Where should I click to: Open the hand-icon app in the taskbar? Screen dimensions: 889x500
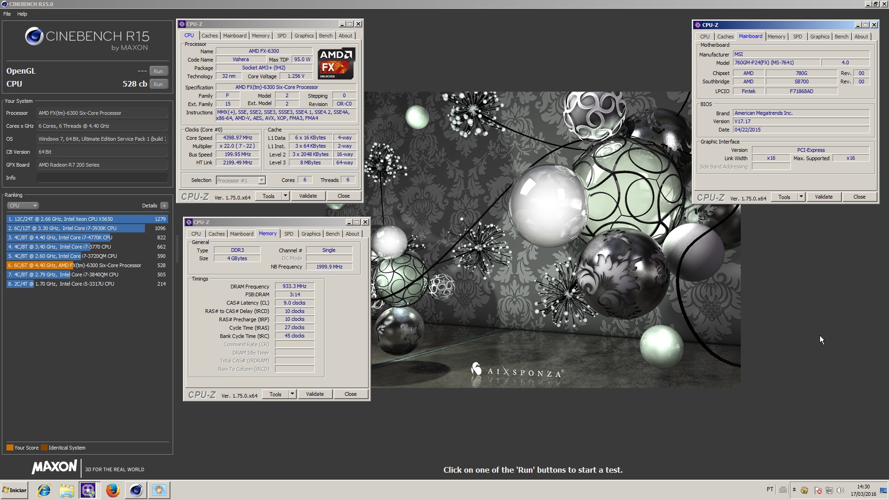pos(159,490)
